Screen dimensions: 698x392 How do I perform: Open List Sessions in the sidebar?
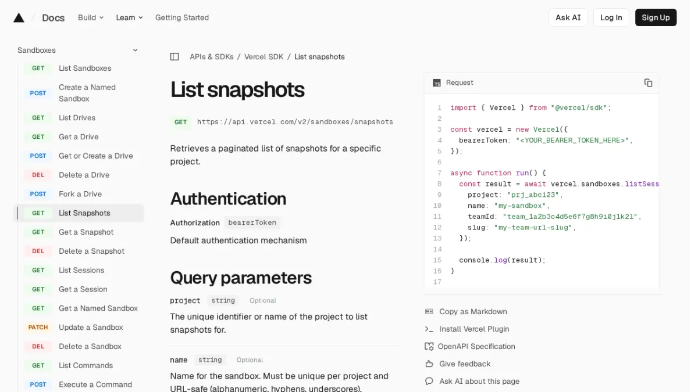[81, 271]
